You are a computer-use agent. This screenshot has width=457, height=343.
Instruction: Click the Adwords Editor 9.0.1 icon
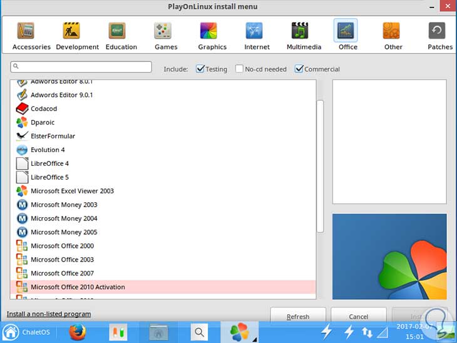tap(22, 95)
